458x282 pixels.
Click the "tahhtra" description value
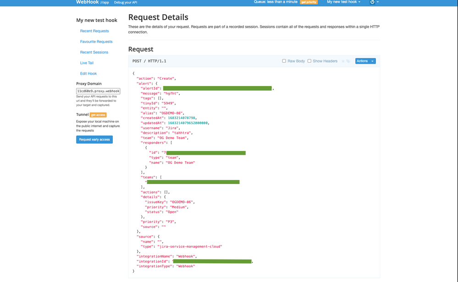pyautogui.click(x=181, y=133)
